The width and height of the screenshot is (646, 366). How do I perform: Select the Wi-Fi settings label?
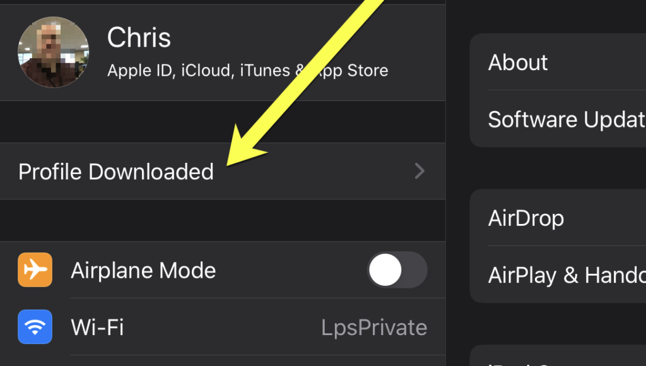97,328
